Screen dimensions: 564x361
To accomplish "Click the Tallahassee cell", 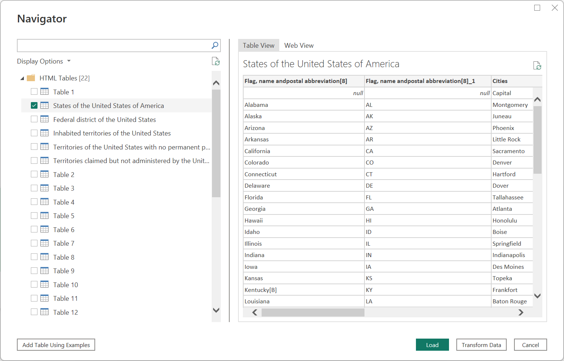I will click(512, 197).
